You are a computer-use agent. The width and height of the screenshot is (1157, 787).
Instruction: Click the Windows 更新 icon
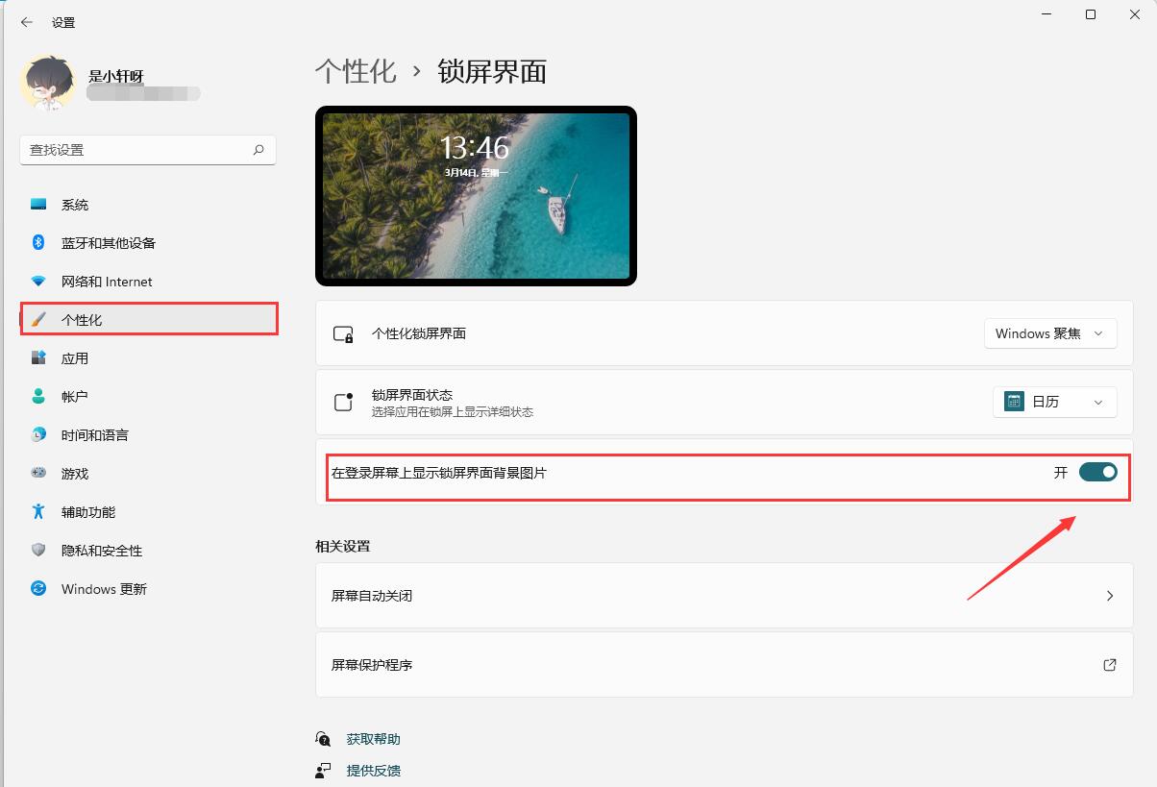38,588
